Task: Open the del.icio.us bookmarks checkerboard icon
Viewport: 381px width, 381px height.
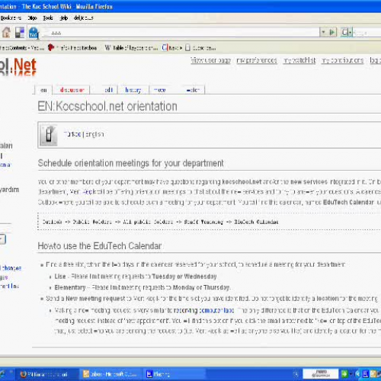Action: [20, 33]
